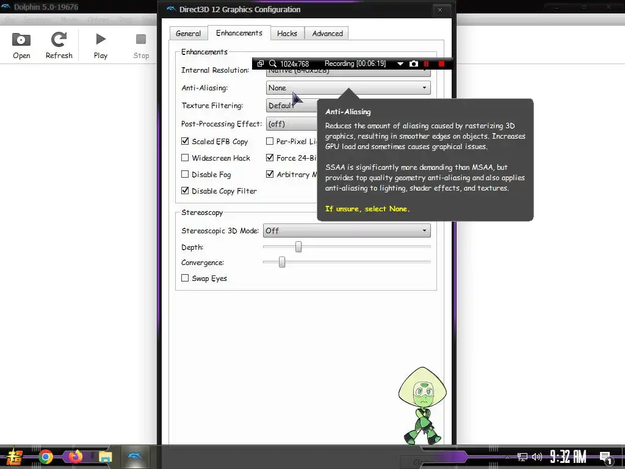Viewport: 625px width, 469px height.
Task: Click the Stop icon in Dolphin toolbar
Action: click(141, 39)
